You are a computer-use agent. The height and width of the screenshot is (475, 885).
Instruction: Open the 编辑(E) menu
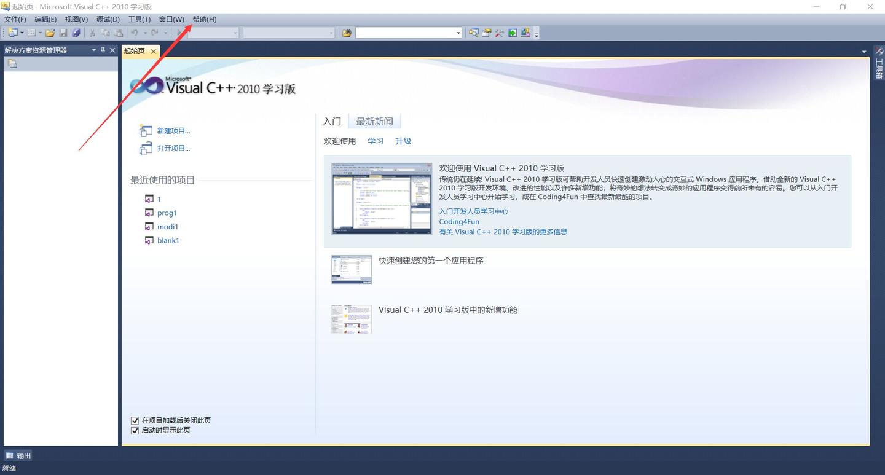click(45, 19)
